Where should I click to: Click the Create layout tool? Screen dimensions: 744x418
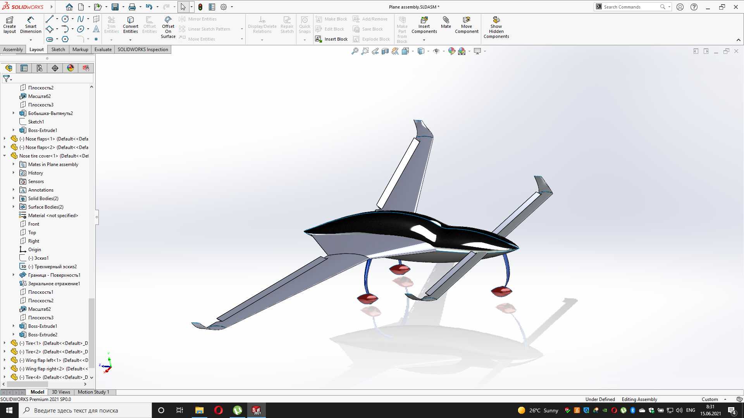point(10,25)
